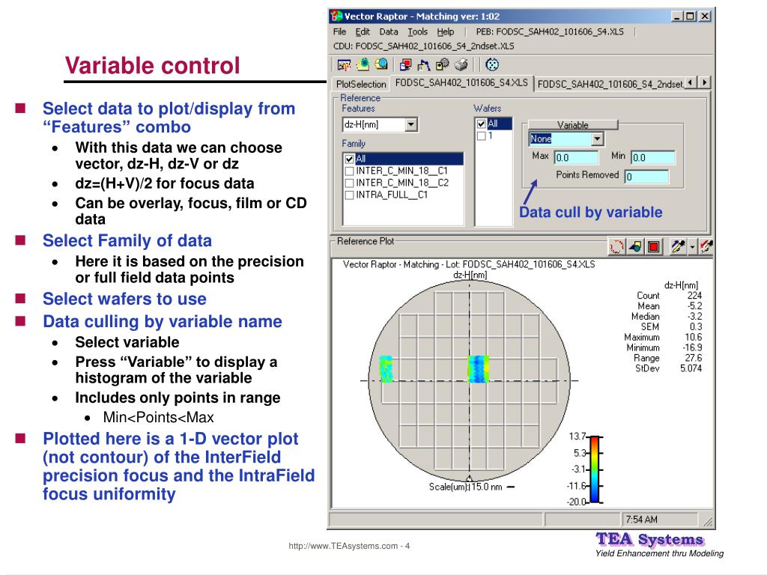Viewport: 767px width, 575px height.
Task: Open the Help menu
Action: [x=446, y=31]
